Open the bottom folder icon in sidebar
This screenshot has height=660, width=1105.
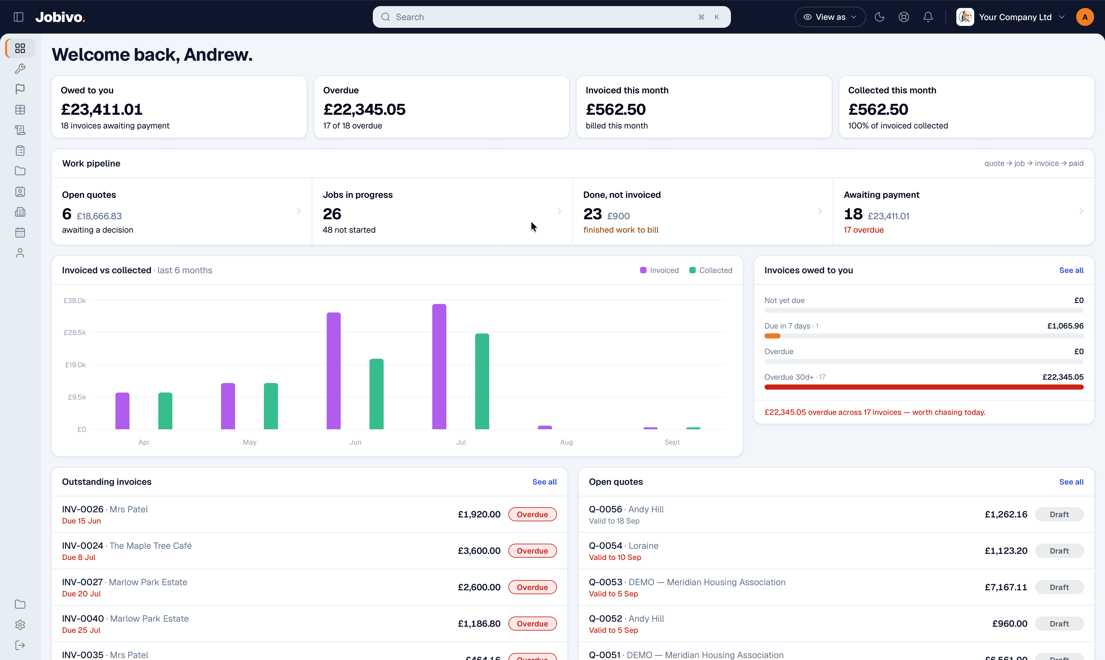tap(20, 604)
